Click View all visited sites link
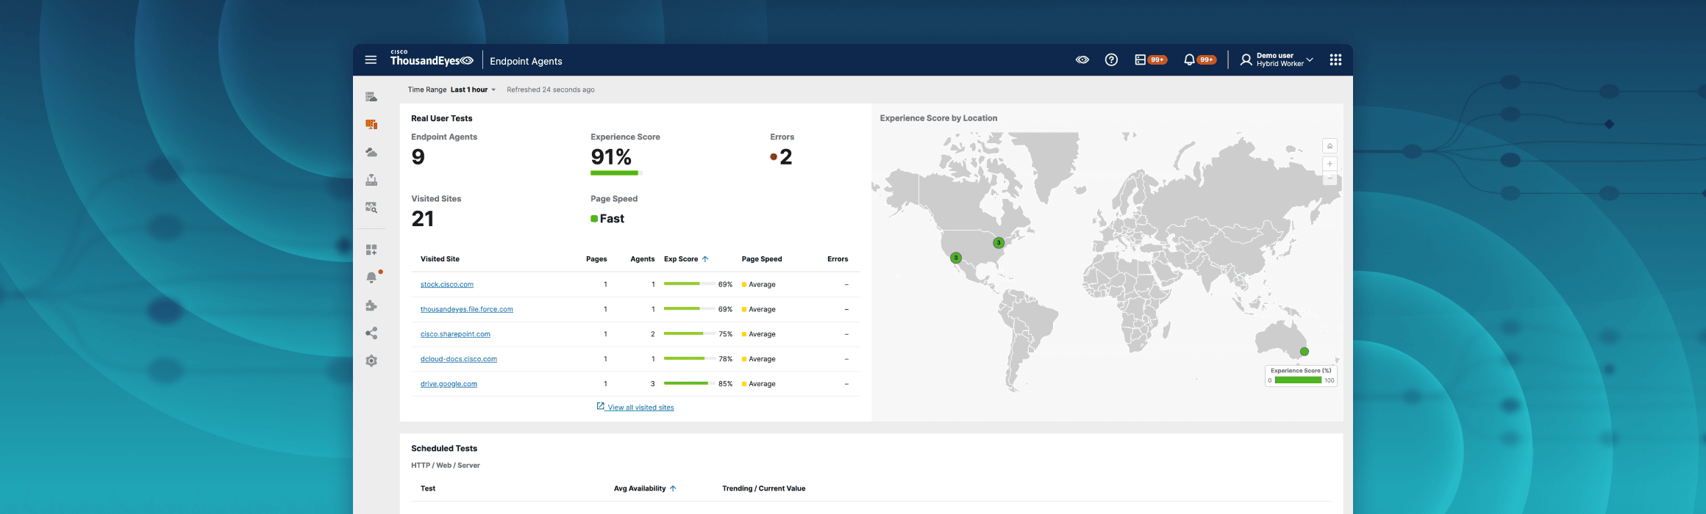This screenshot has width=1706, height=514. [635, 408]
